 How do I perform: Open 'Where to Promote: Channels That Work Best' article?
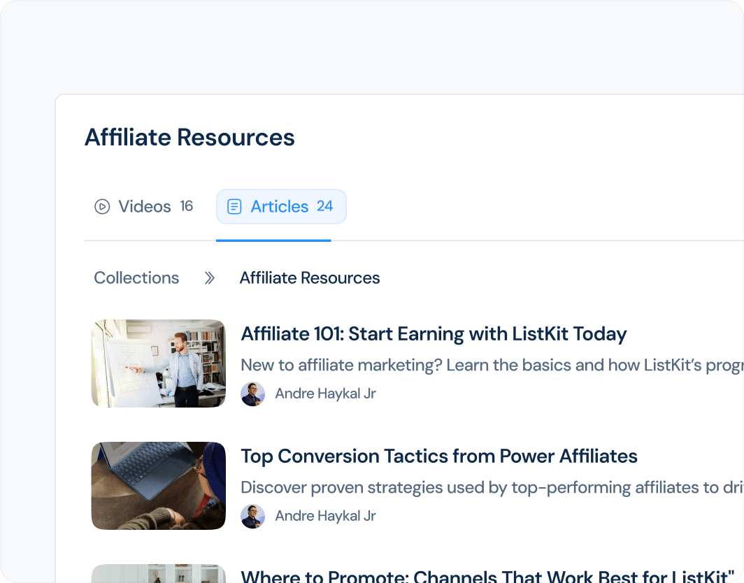(x=488, y=576)
